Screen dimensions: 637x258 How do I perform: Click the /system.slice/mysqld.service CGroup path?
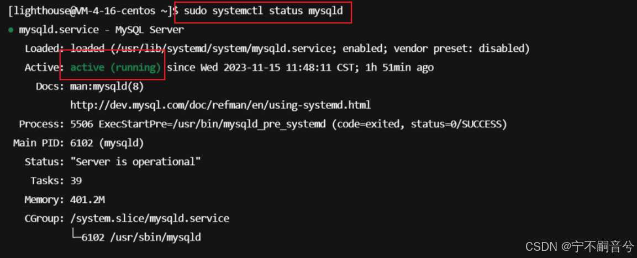click(x=150, y=219)
